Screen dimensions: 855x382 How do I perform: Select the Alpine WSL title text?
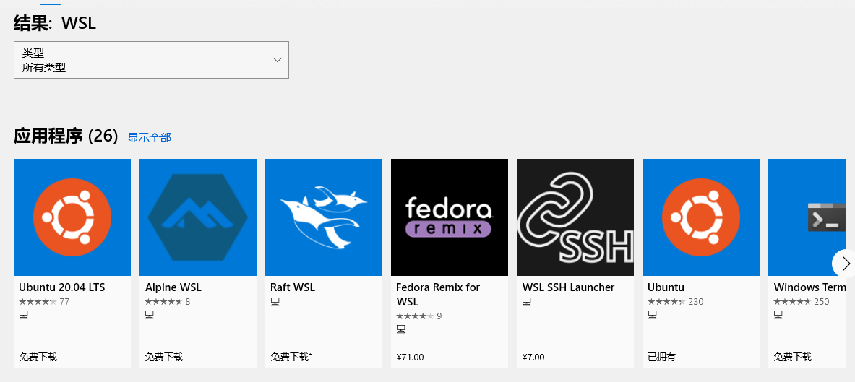pos(173,287)
